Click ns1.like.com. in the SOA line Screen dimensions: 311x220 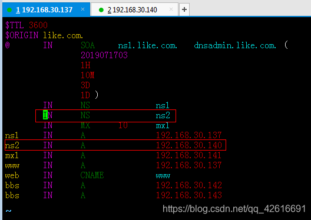(148, 45)
